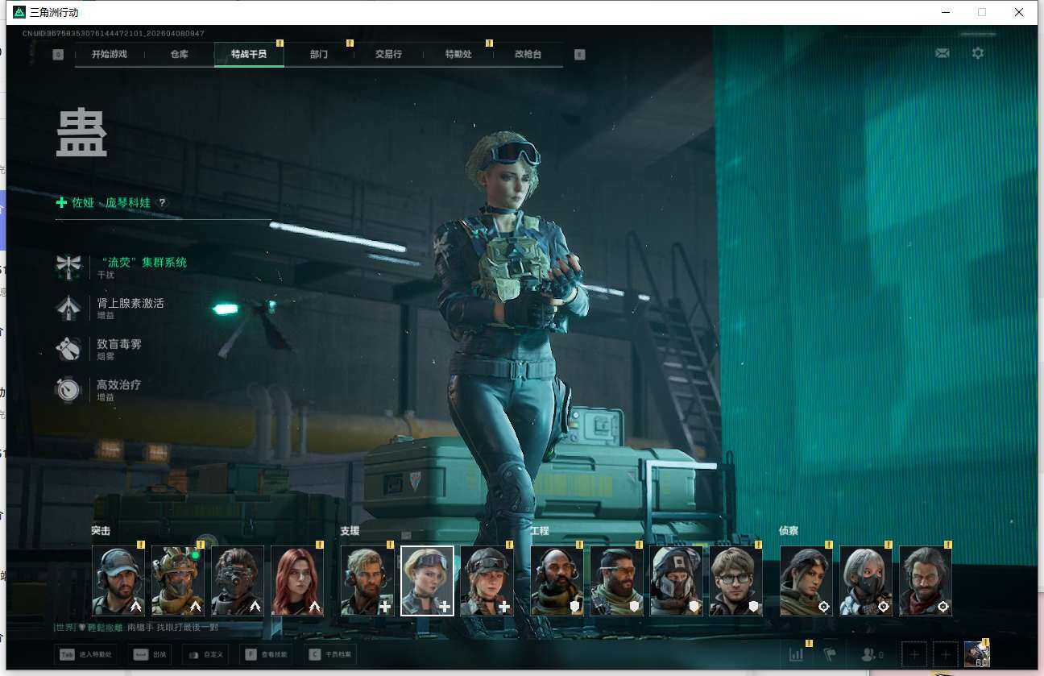The width and height of the screenshot is (1044, 676).
Task: Click the flag icon in bottom bar
Action: pos(830,654)
